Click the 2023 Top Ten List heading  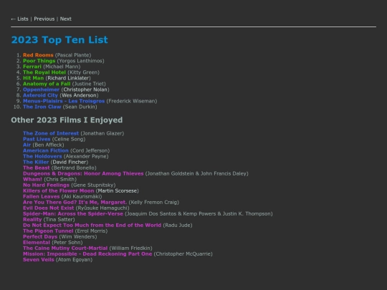(59, 39)
